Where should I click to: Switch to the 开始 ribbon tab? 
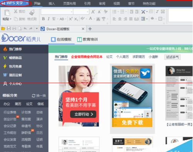[37, 3]
